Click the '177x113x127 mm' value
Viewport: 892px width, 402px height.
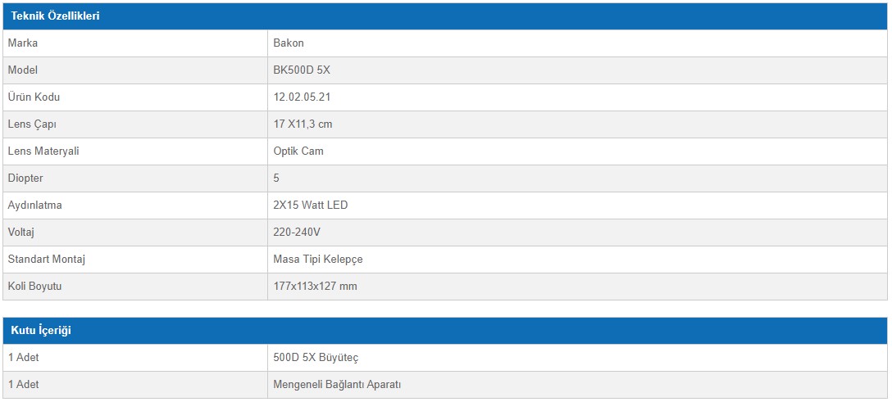[x=315, y=287]
